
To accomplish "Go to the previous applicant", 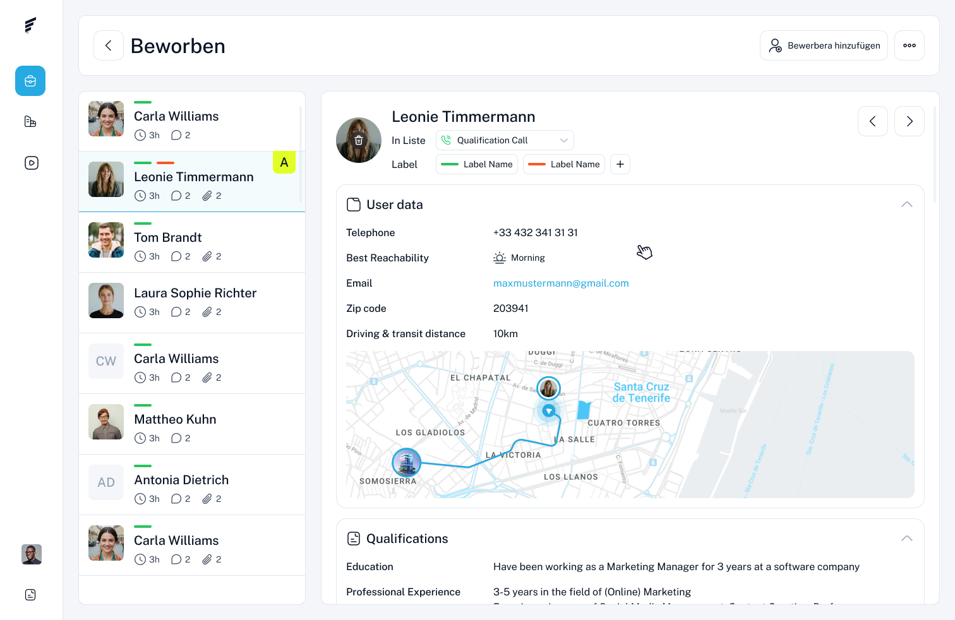I will 873,121.
